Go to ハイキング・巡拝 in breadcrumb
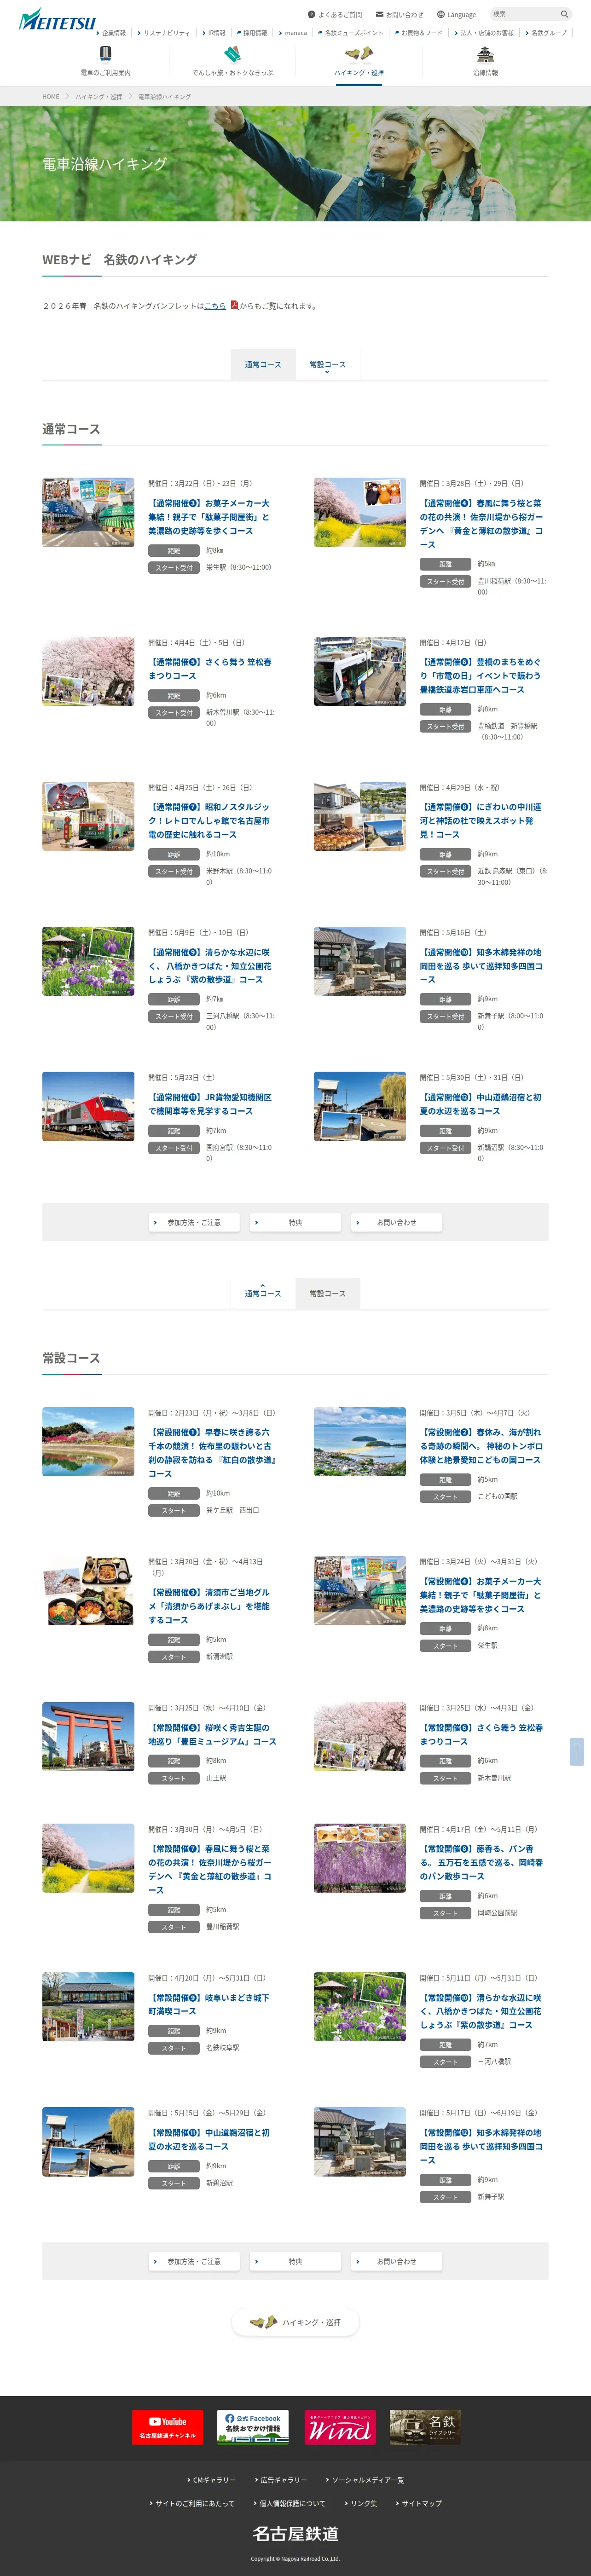This screenshot has width=591, height=2576. pyautogui.click(x=98, y=97)
